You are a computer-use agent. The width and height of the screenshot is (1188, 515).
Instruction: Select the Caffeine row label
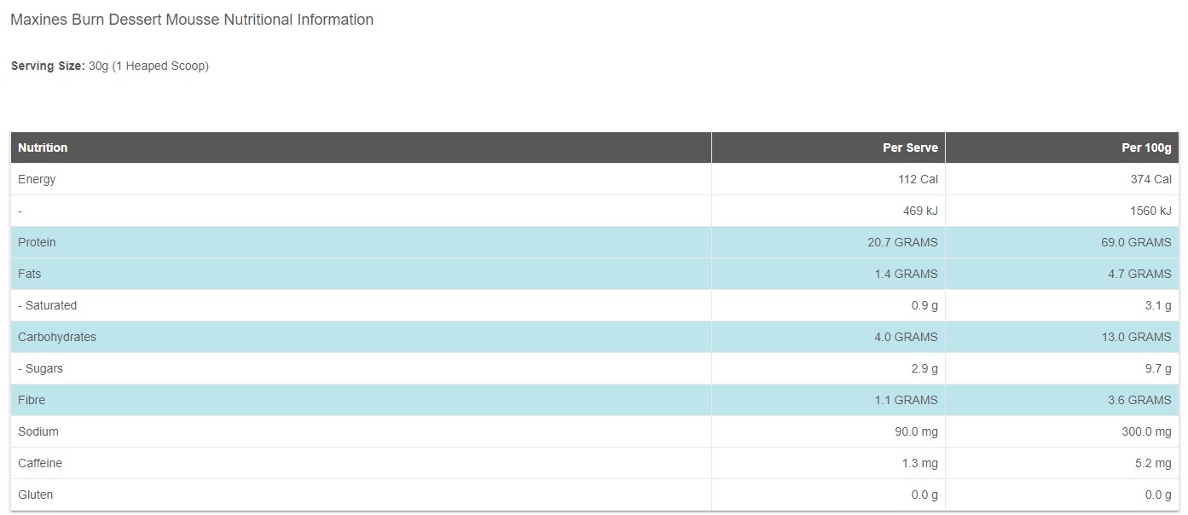40,463
